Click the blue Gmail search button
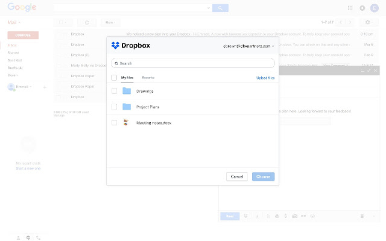This screenshot has width=386, height=241. pos(220,8)
